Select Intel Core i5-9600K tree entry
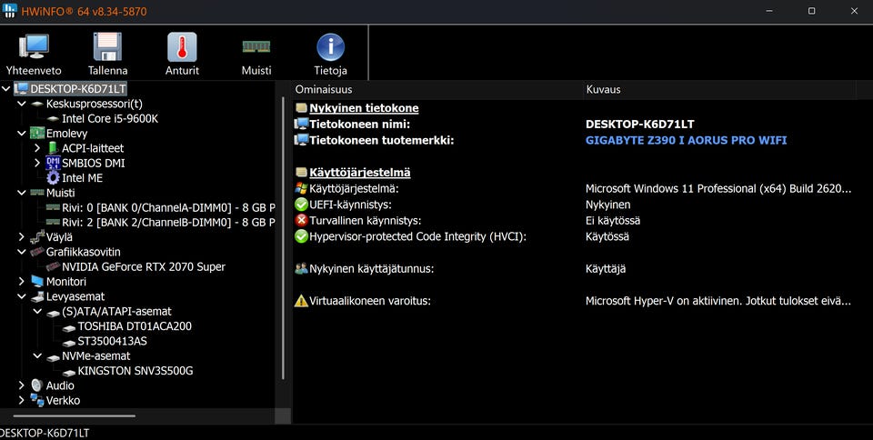The width and height of the screenshot is (873, 440). [x=110, y=118]
